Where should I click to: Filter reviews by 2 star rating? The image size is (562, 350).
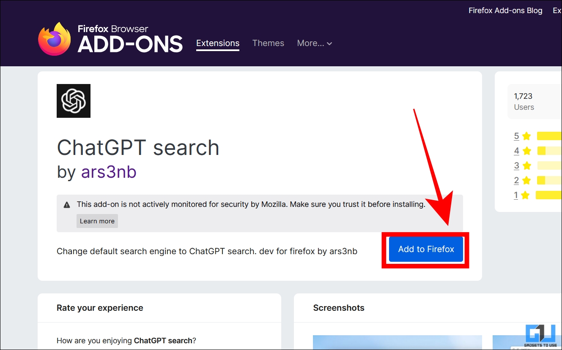point(517,180)
